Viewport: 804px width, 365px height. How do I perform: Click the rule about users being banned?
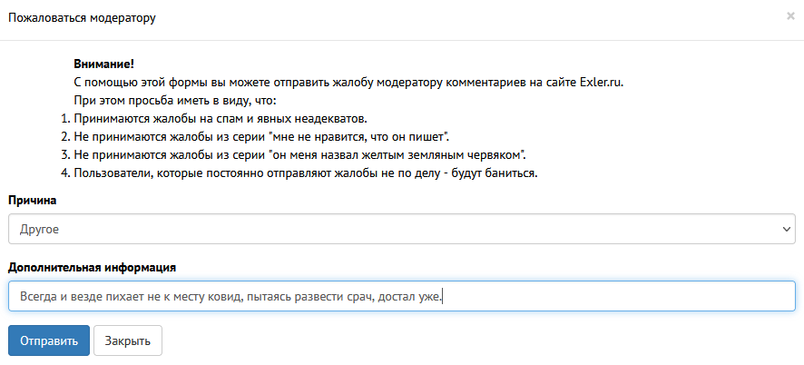pos(306,173)
